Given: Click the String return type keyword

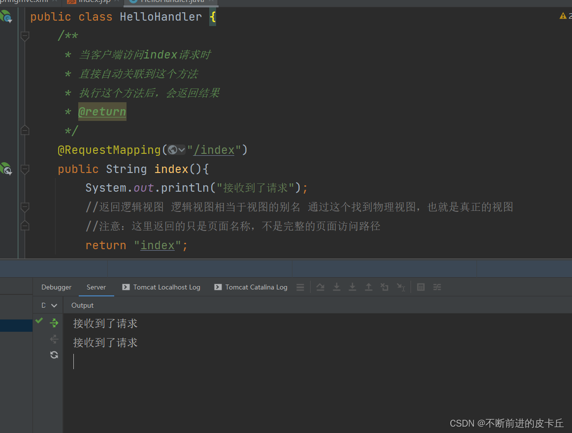Looking at the screenshot, I should pyautogui.click(x=126, y=169).
